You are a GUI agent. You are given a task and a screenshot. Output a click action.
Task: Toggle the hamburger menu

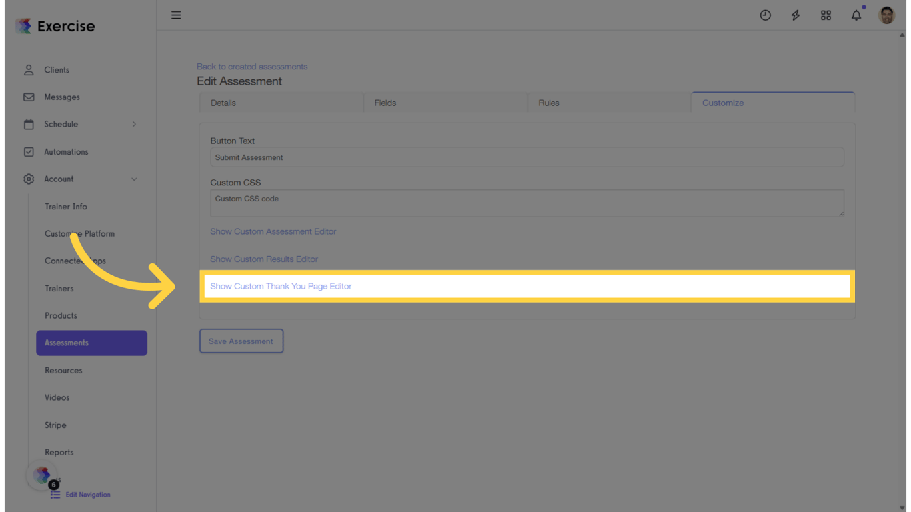[175, 15]
